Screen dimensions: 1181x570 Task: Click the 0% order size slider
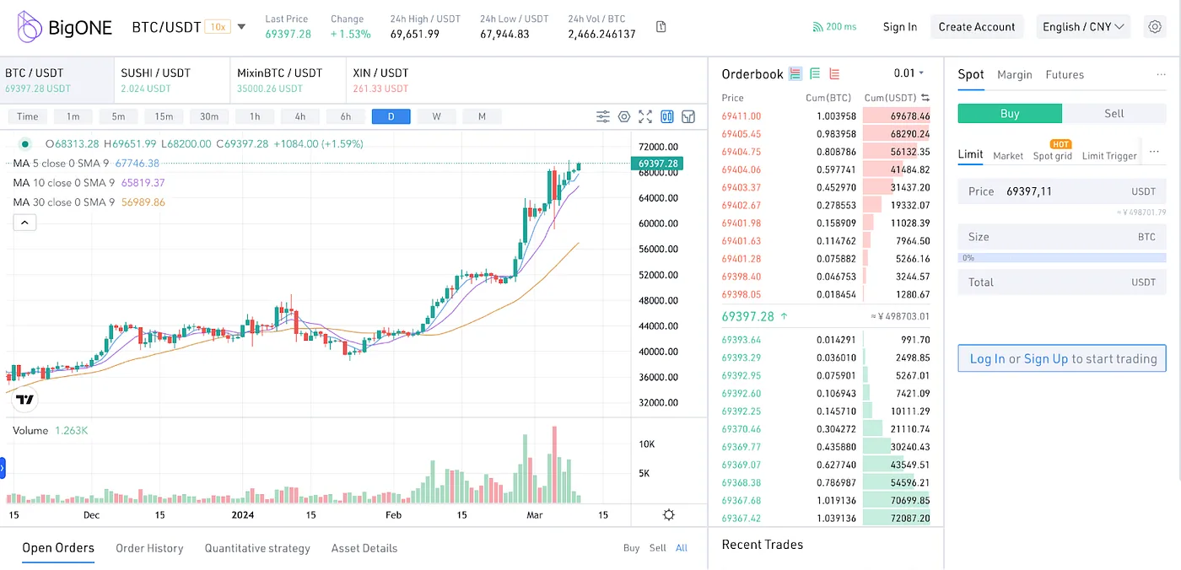[x=1062, y=258]
